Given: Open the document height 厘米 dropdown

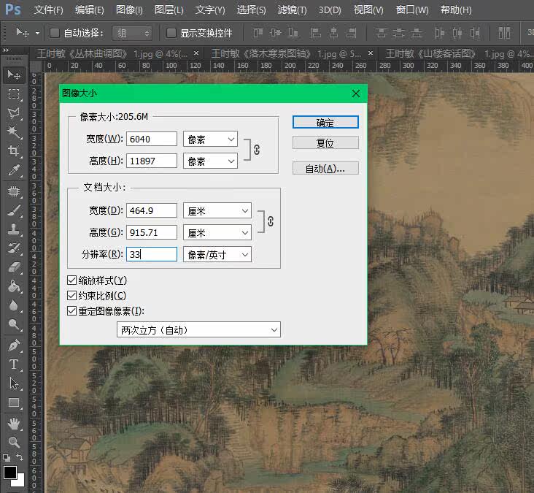Looking at the screenshot, I should [217, 232].
